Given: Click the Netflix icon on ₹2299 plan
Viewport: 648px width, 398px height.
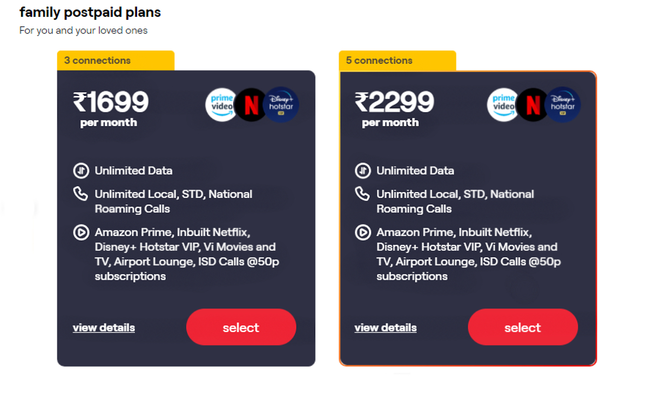Looking at the screenshot, I should [x=533, y=104].
